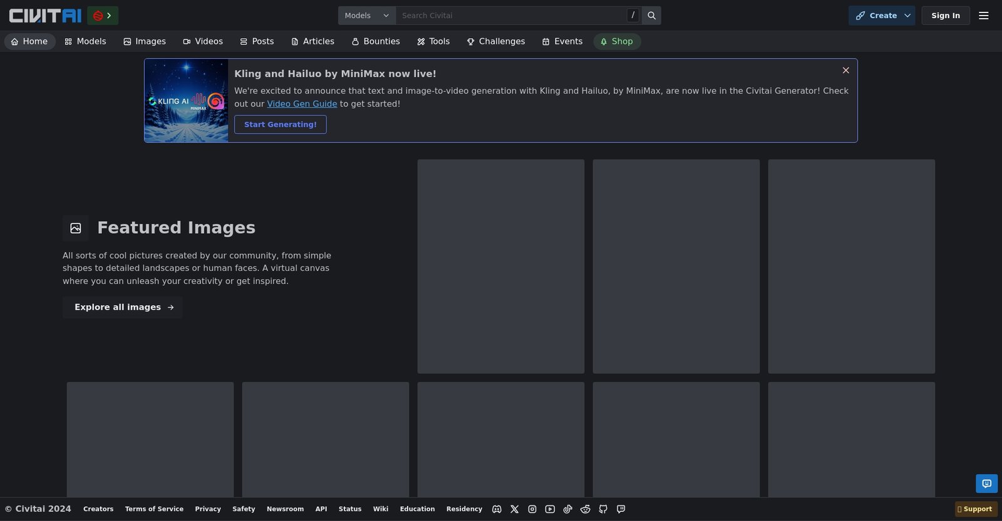Open the GitHub icon in footer
1002x521 pixels.
(x=603, y=509)
